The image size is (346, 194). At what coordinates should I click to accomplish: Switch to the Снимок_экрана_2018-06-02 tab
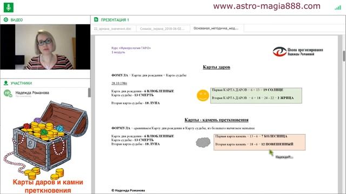point(162,29)
